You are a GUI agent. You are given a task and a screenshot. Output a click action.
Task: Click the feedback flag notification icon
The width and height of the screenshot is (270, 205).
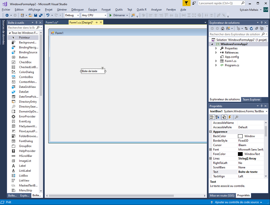(x=187, y=3)
